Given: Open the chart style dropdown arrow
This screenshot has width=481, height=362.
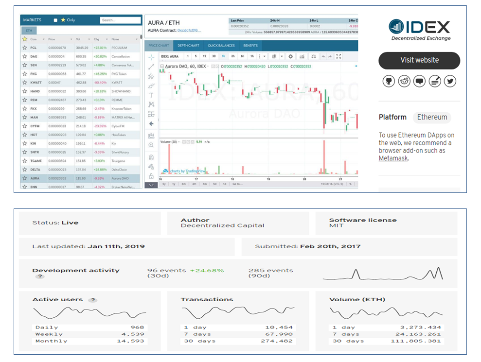Looking at the screenshot, I should click(282, 56).
